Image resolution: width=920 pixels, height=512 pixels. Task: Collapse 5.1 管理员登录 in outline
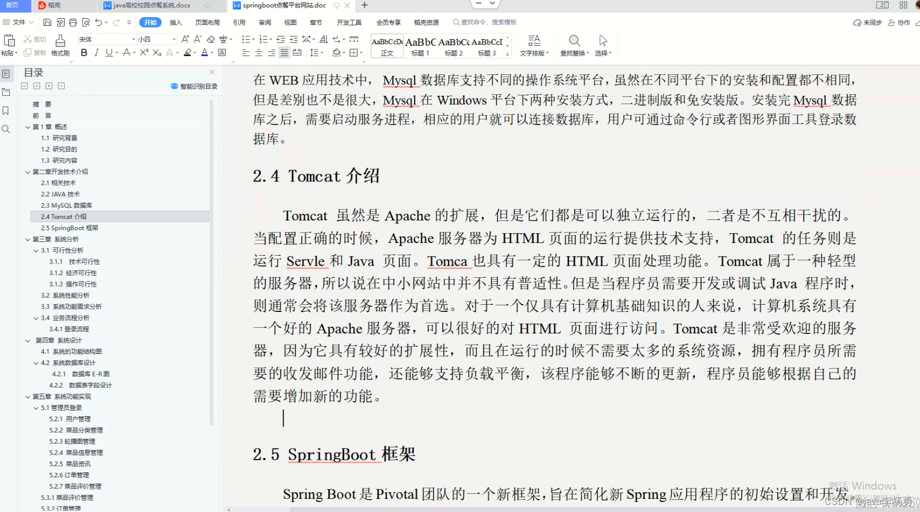[36, 408]
